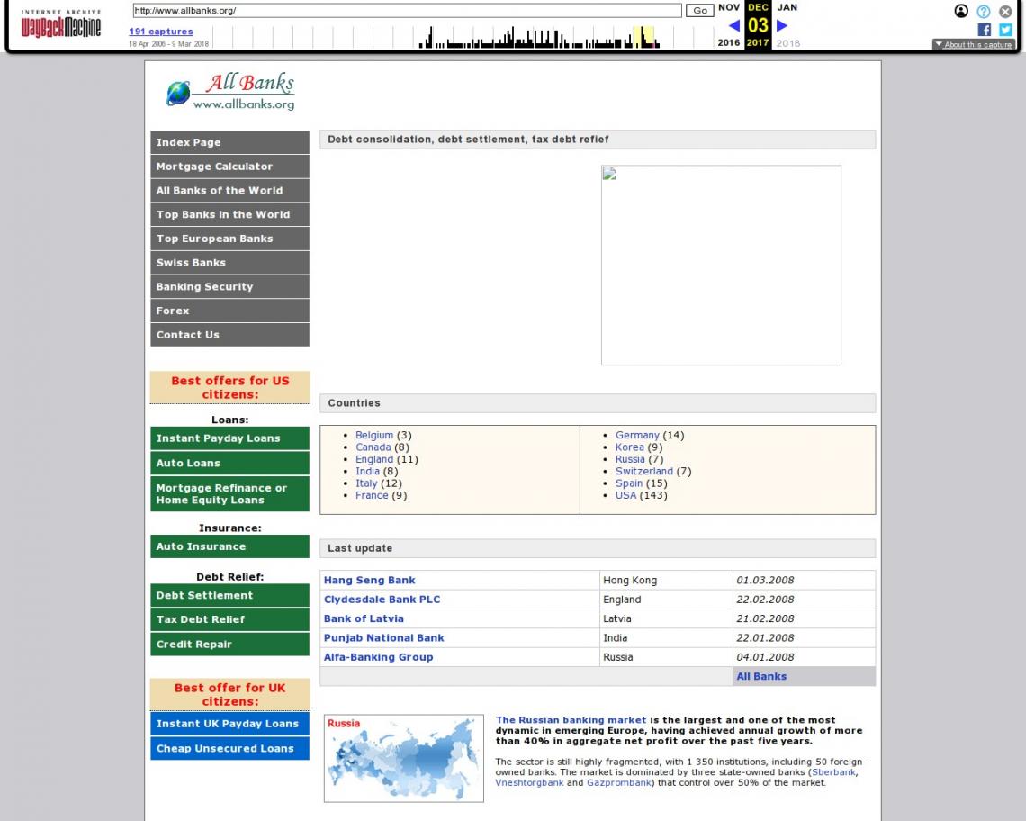Open England country link
The width and height of the screenshot is (1026, 821).
[x=374, y=460]
